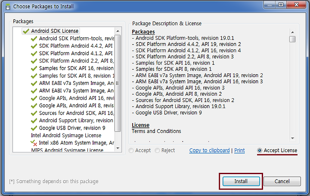
Task: Click the Copy to clipboard link
Action: tap(210, 151)
